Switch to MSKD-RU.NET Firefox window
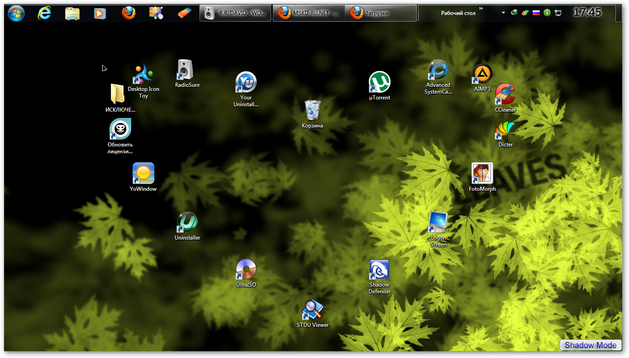 point(309,13)
